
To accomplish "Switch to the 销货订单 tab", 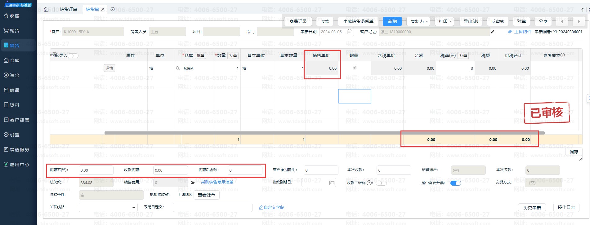I will 69,9.
